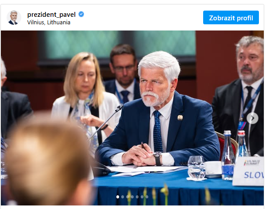This screenshot has height=209, width=266.
Task: Click the lapel pin on navy suit
Action: tap(180, 118)
